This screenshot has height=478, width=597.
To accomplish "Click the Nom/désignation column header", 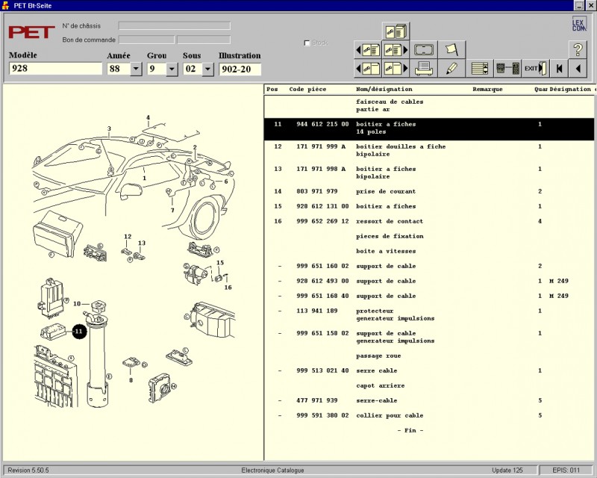I will [x=384, y=89].
